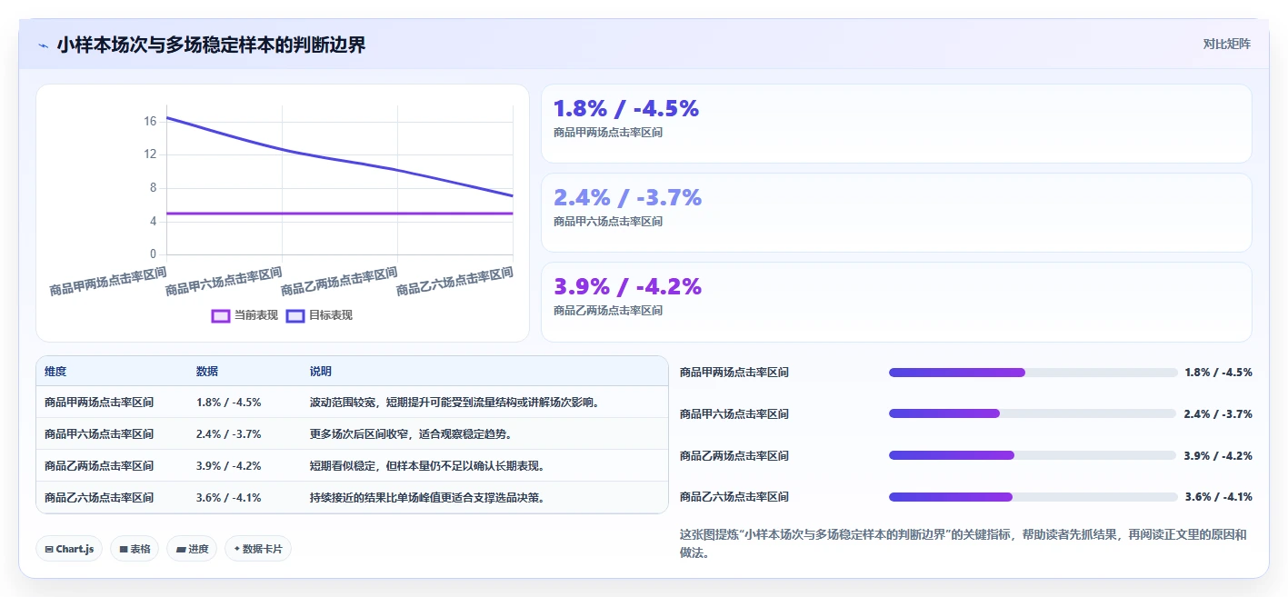Click the 当前表现 purple legend swatch

(x=221, y=315)
